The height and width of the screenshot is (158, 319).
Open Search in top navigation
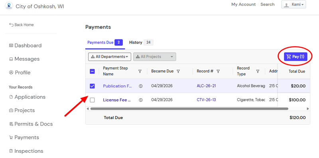(x=267, y=4)
